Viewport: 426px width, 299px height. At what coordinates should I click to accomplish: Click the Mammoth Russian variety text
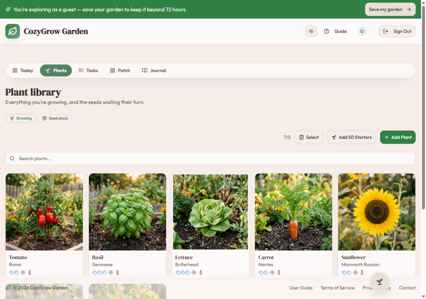(x=360, y=265)
